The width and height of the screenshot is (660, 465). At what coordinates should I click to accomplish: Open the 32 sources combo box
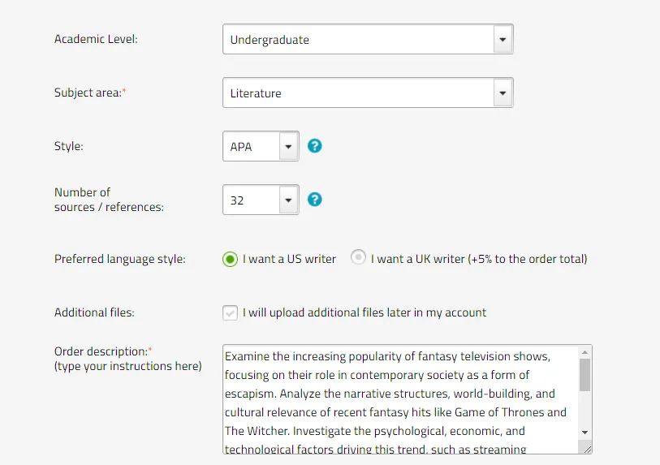click(261, 200)
